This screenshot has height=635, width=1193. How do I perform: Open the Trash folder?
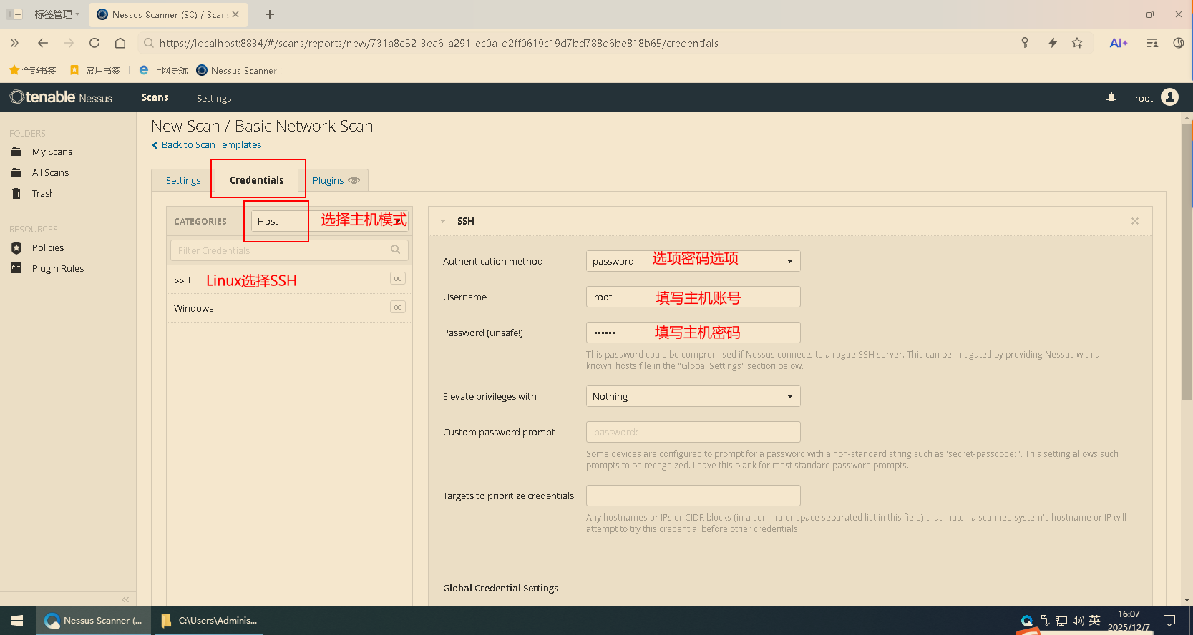point(43,193)
